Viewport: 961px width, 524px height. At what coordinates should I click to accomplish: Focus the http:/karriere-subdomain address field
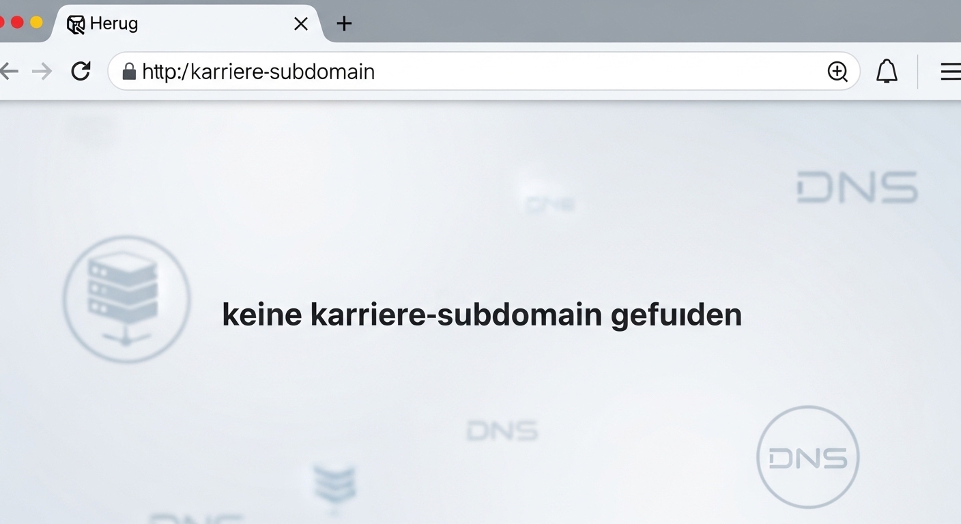point(483,71)
